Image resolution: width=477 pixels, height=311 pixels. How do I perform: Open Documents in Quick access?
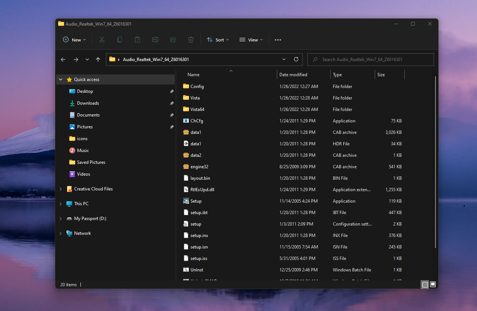coord(88,115)
